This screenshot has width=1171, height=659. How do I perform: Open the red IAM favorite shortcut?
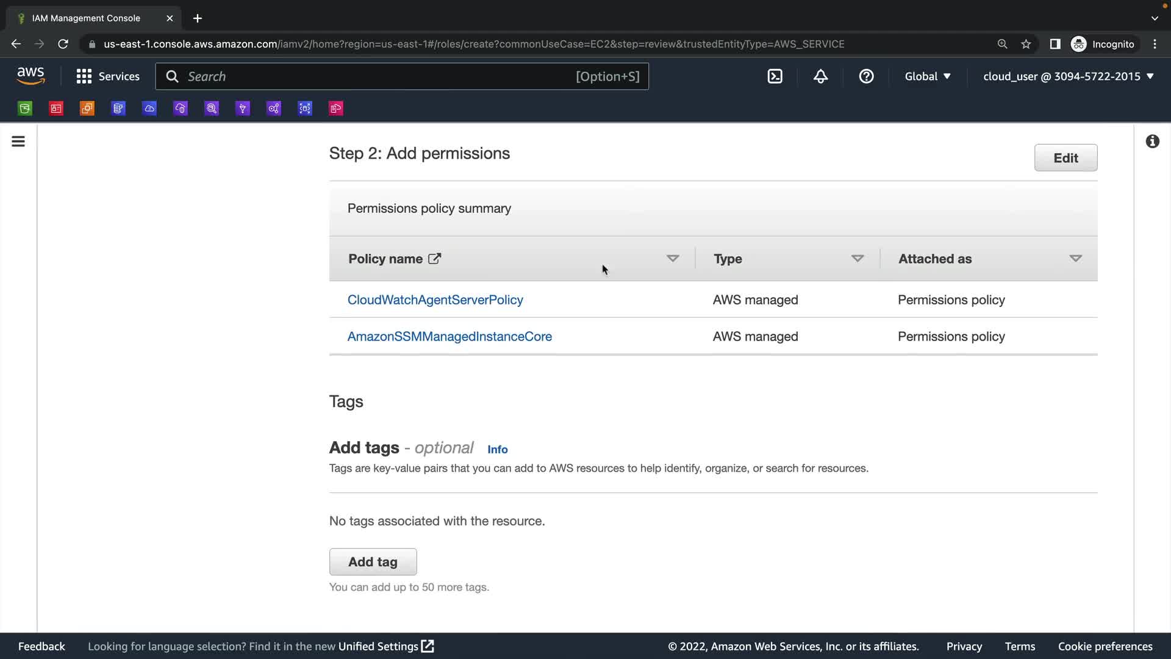56,109
